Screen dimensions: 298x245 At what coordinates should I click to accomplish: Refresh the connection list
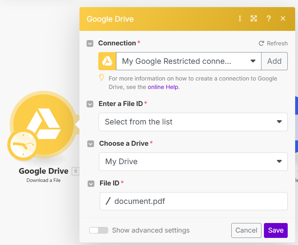(273, 43)
